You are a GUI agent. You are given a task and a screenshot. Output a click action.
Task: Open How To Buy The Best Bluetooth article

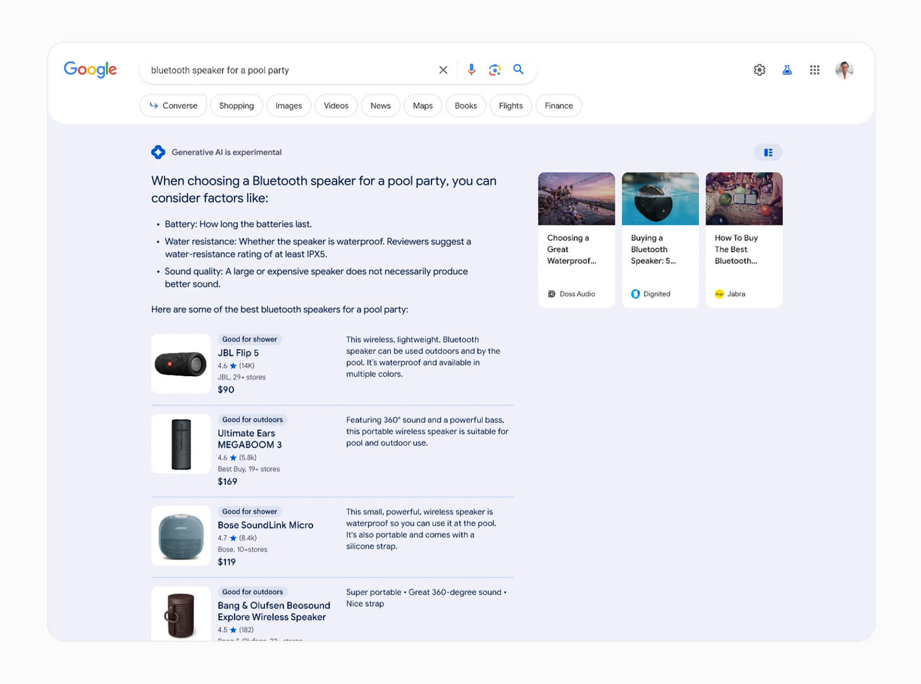pyautogui.click(x=744, y=240)
